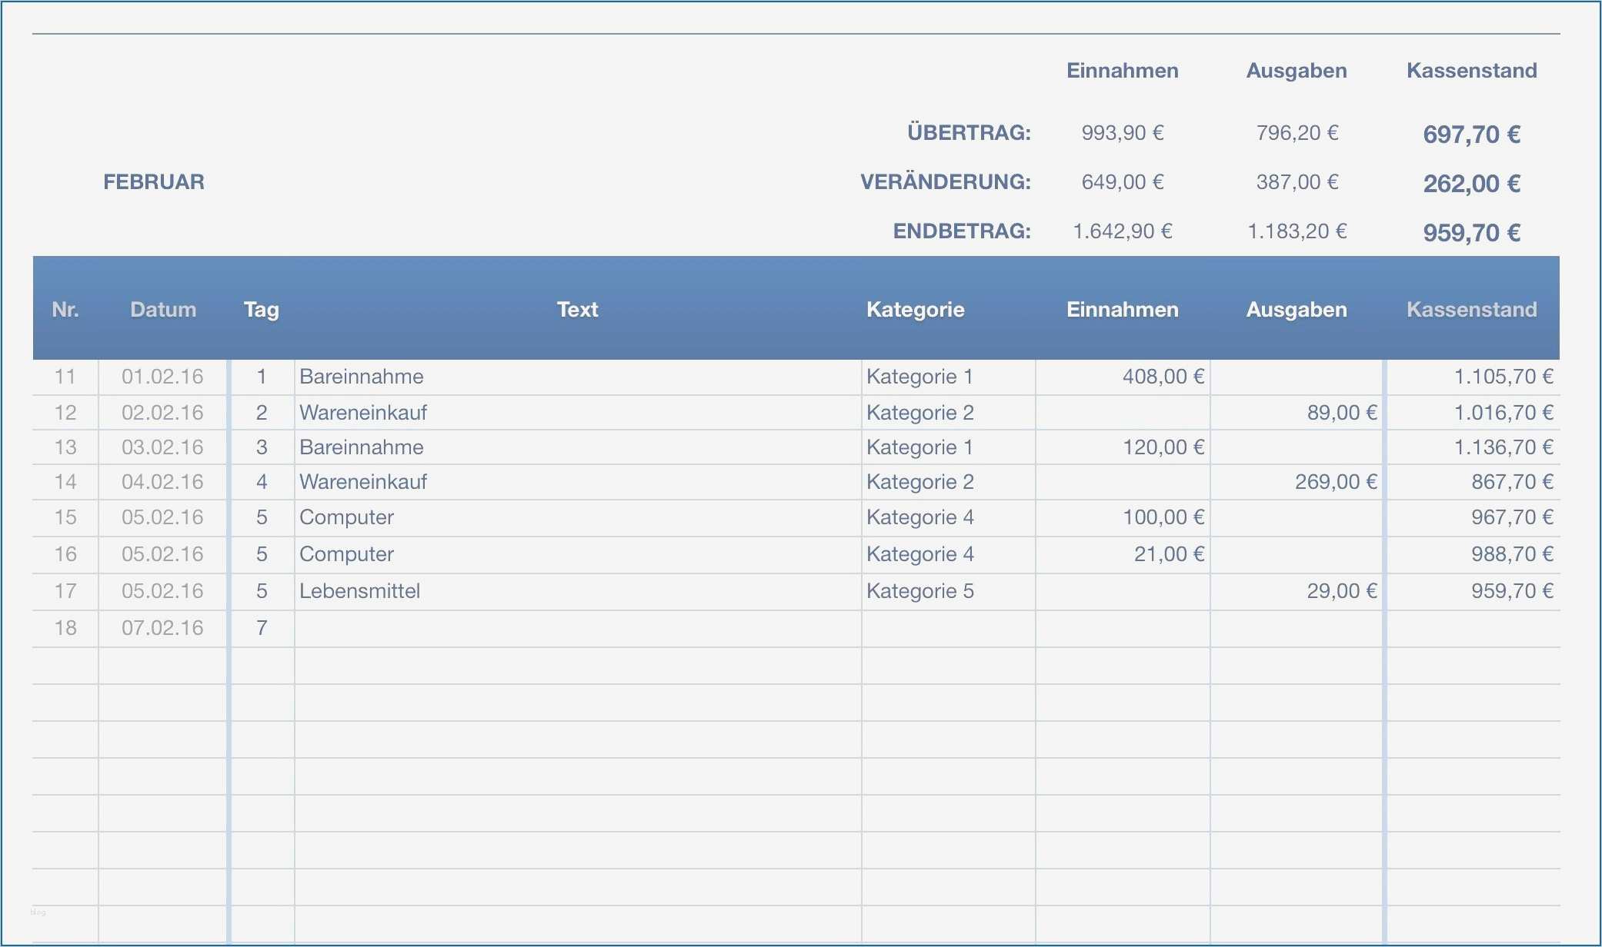Click the 1.136,70 € Kassenstand cell
Screen dimensions: 1602x947
tap(1503, 447)
